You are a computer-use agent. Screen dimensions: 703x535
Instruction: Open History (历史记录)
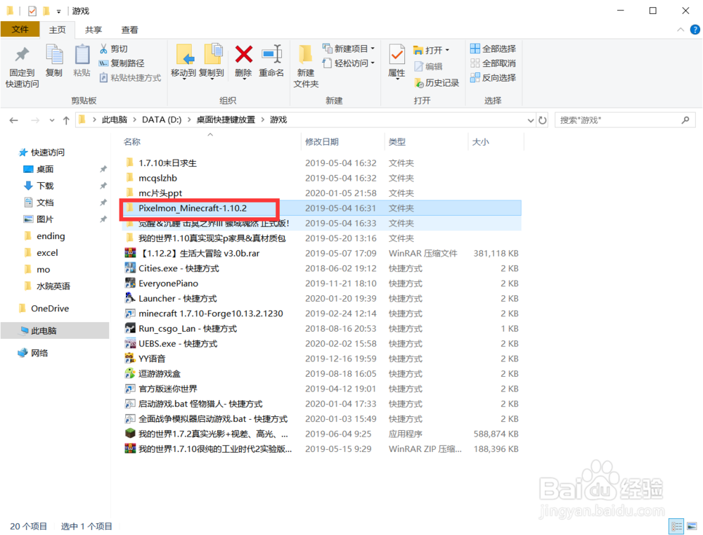[437, 82]
